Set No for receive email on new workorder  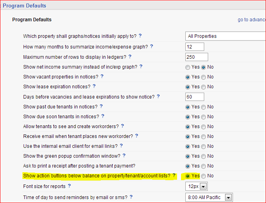click(x=203, y=136)
